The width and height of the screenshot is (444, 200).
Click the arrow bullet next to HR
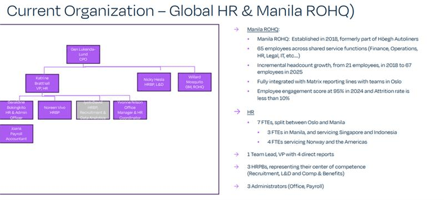click(x=237, y=112)
